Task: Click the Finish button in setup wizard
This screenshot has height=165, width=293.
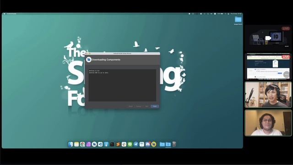Action: (155, 106)
